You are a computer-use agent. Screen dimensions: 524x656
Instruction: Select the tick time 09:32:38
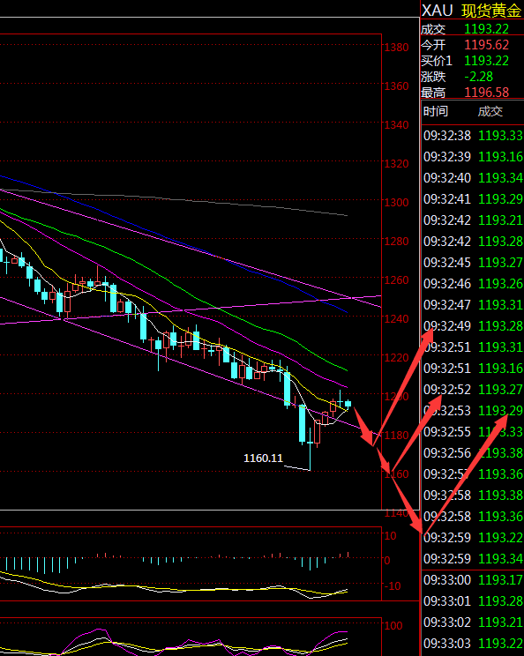point(447,136)
